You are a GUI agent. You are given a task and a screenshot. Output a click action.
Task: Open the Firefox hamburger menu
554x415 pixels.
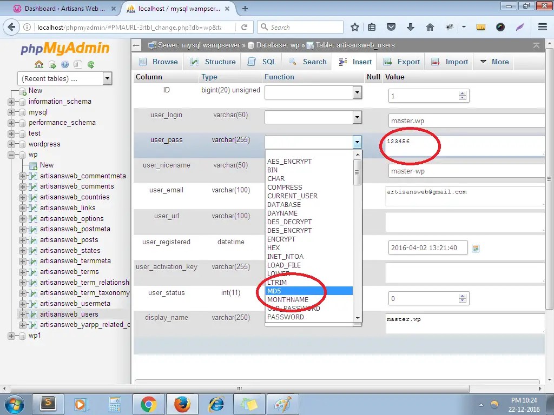(x=542, y=27)
